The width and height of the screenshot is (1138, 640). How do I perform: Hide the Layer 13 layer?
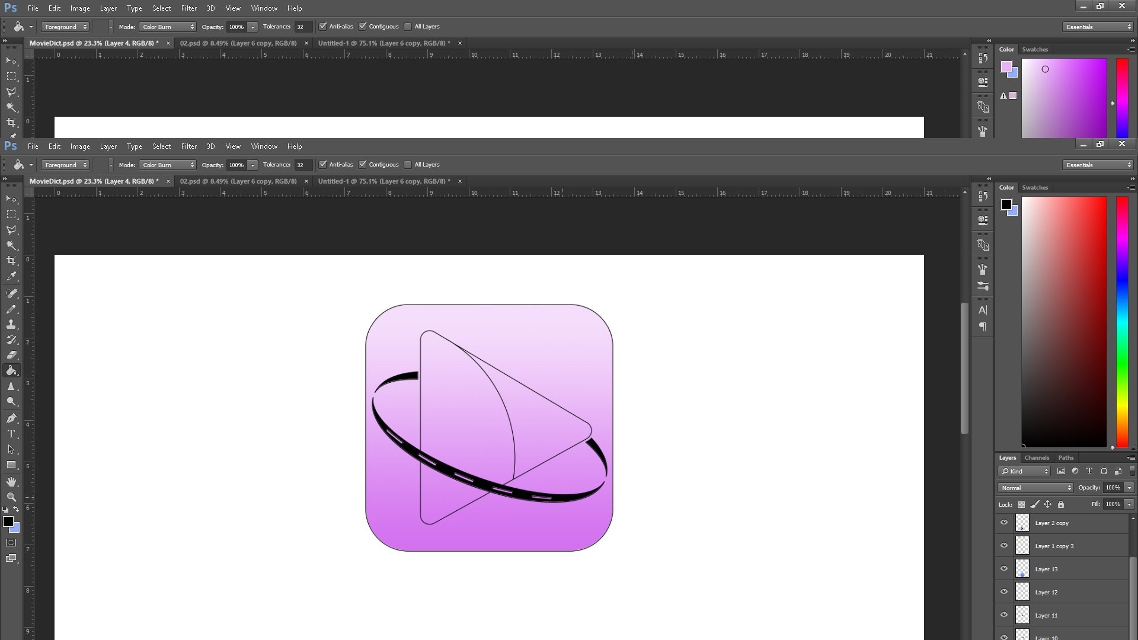pos(1004,569)
